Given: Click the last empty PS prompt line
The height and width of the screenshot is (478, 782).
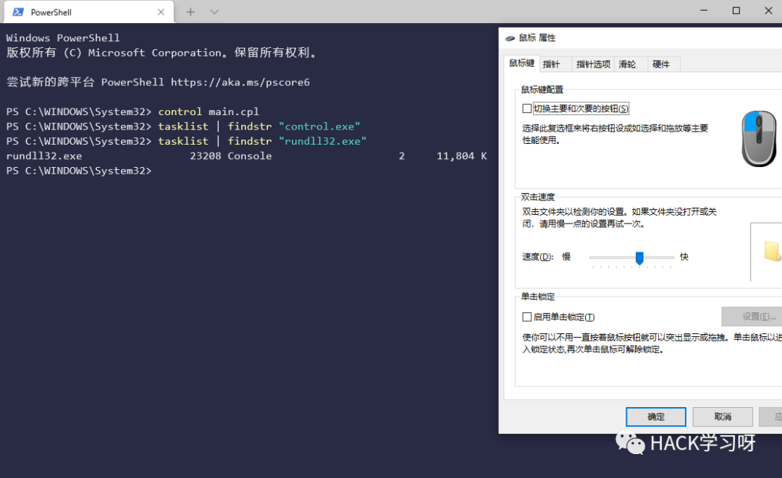Looking at the screenshot, I should tap(79, 171).
